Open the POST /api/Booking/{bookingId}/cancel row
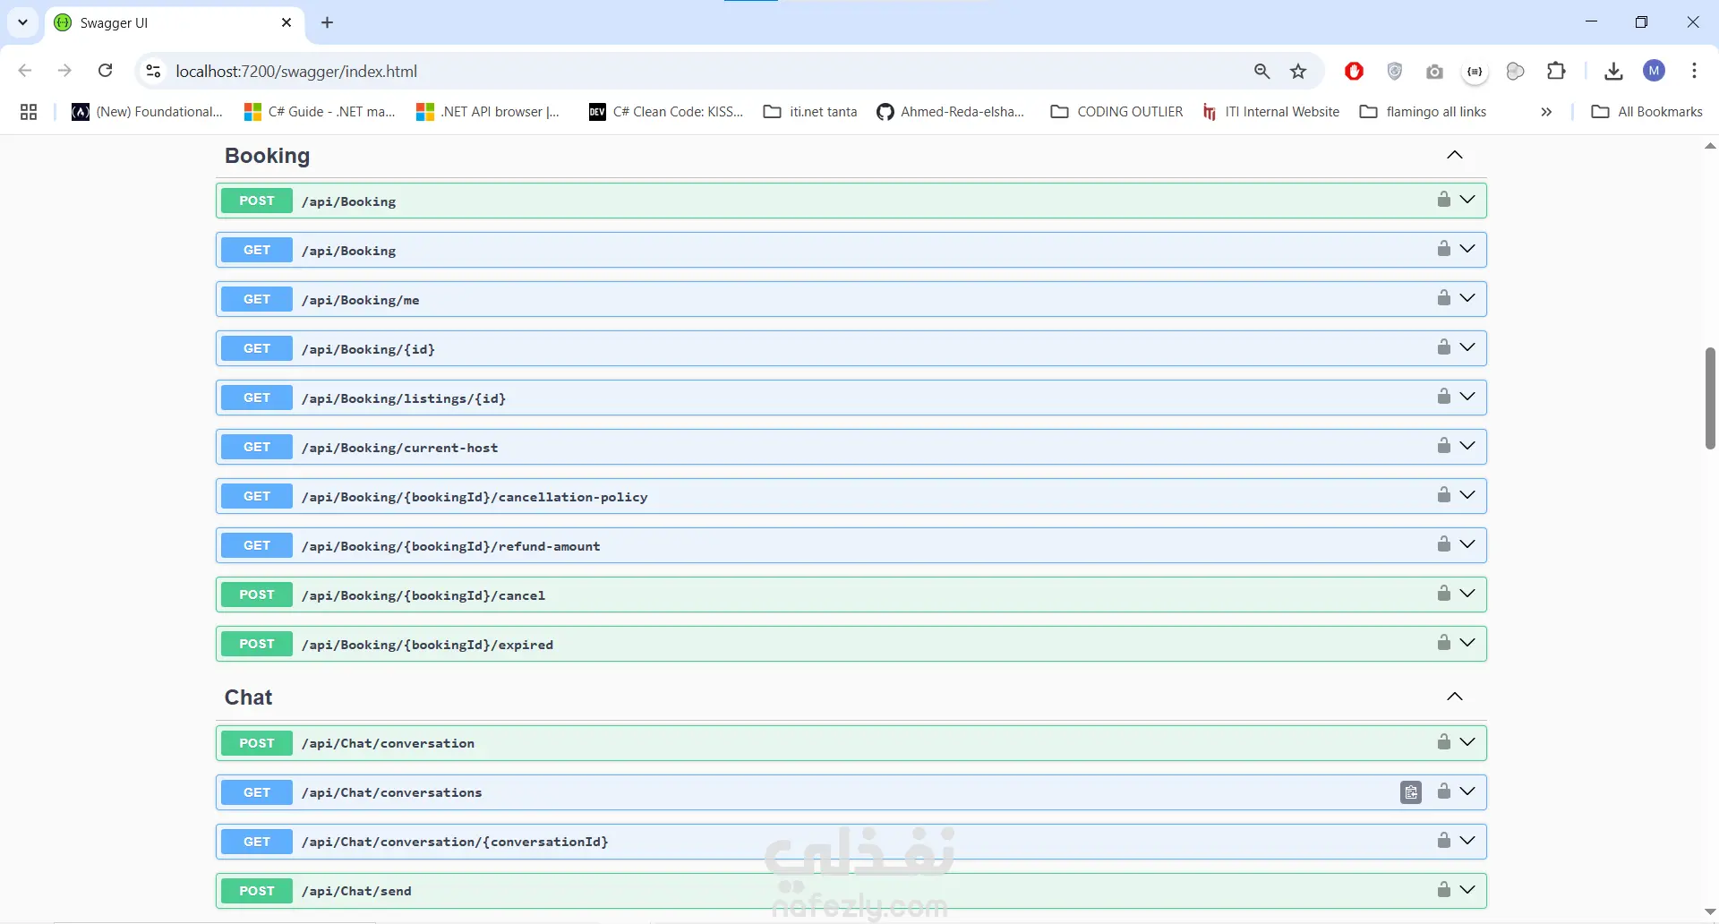This screenshot has width=1719, height=924. (x=851, y=595)
